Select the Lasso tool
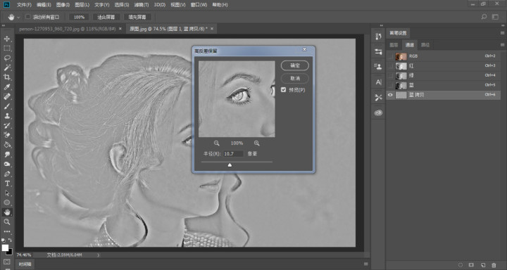The width and height of the screenshot is (507, 270). (7, 58)
